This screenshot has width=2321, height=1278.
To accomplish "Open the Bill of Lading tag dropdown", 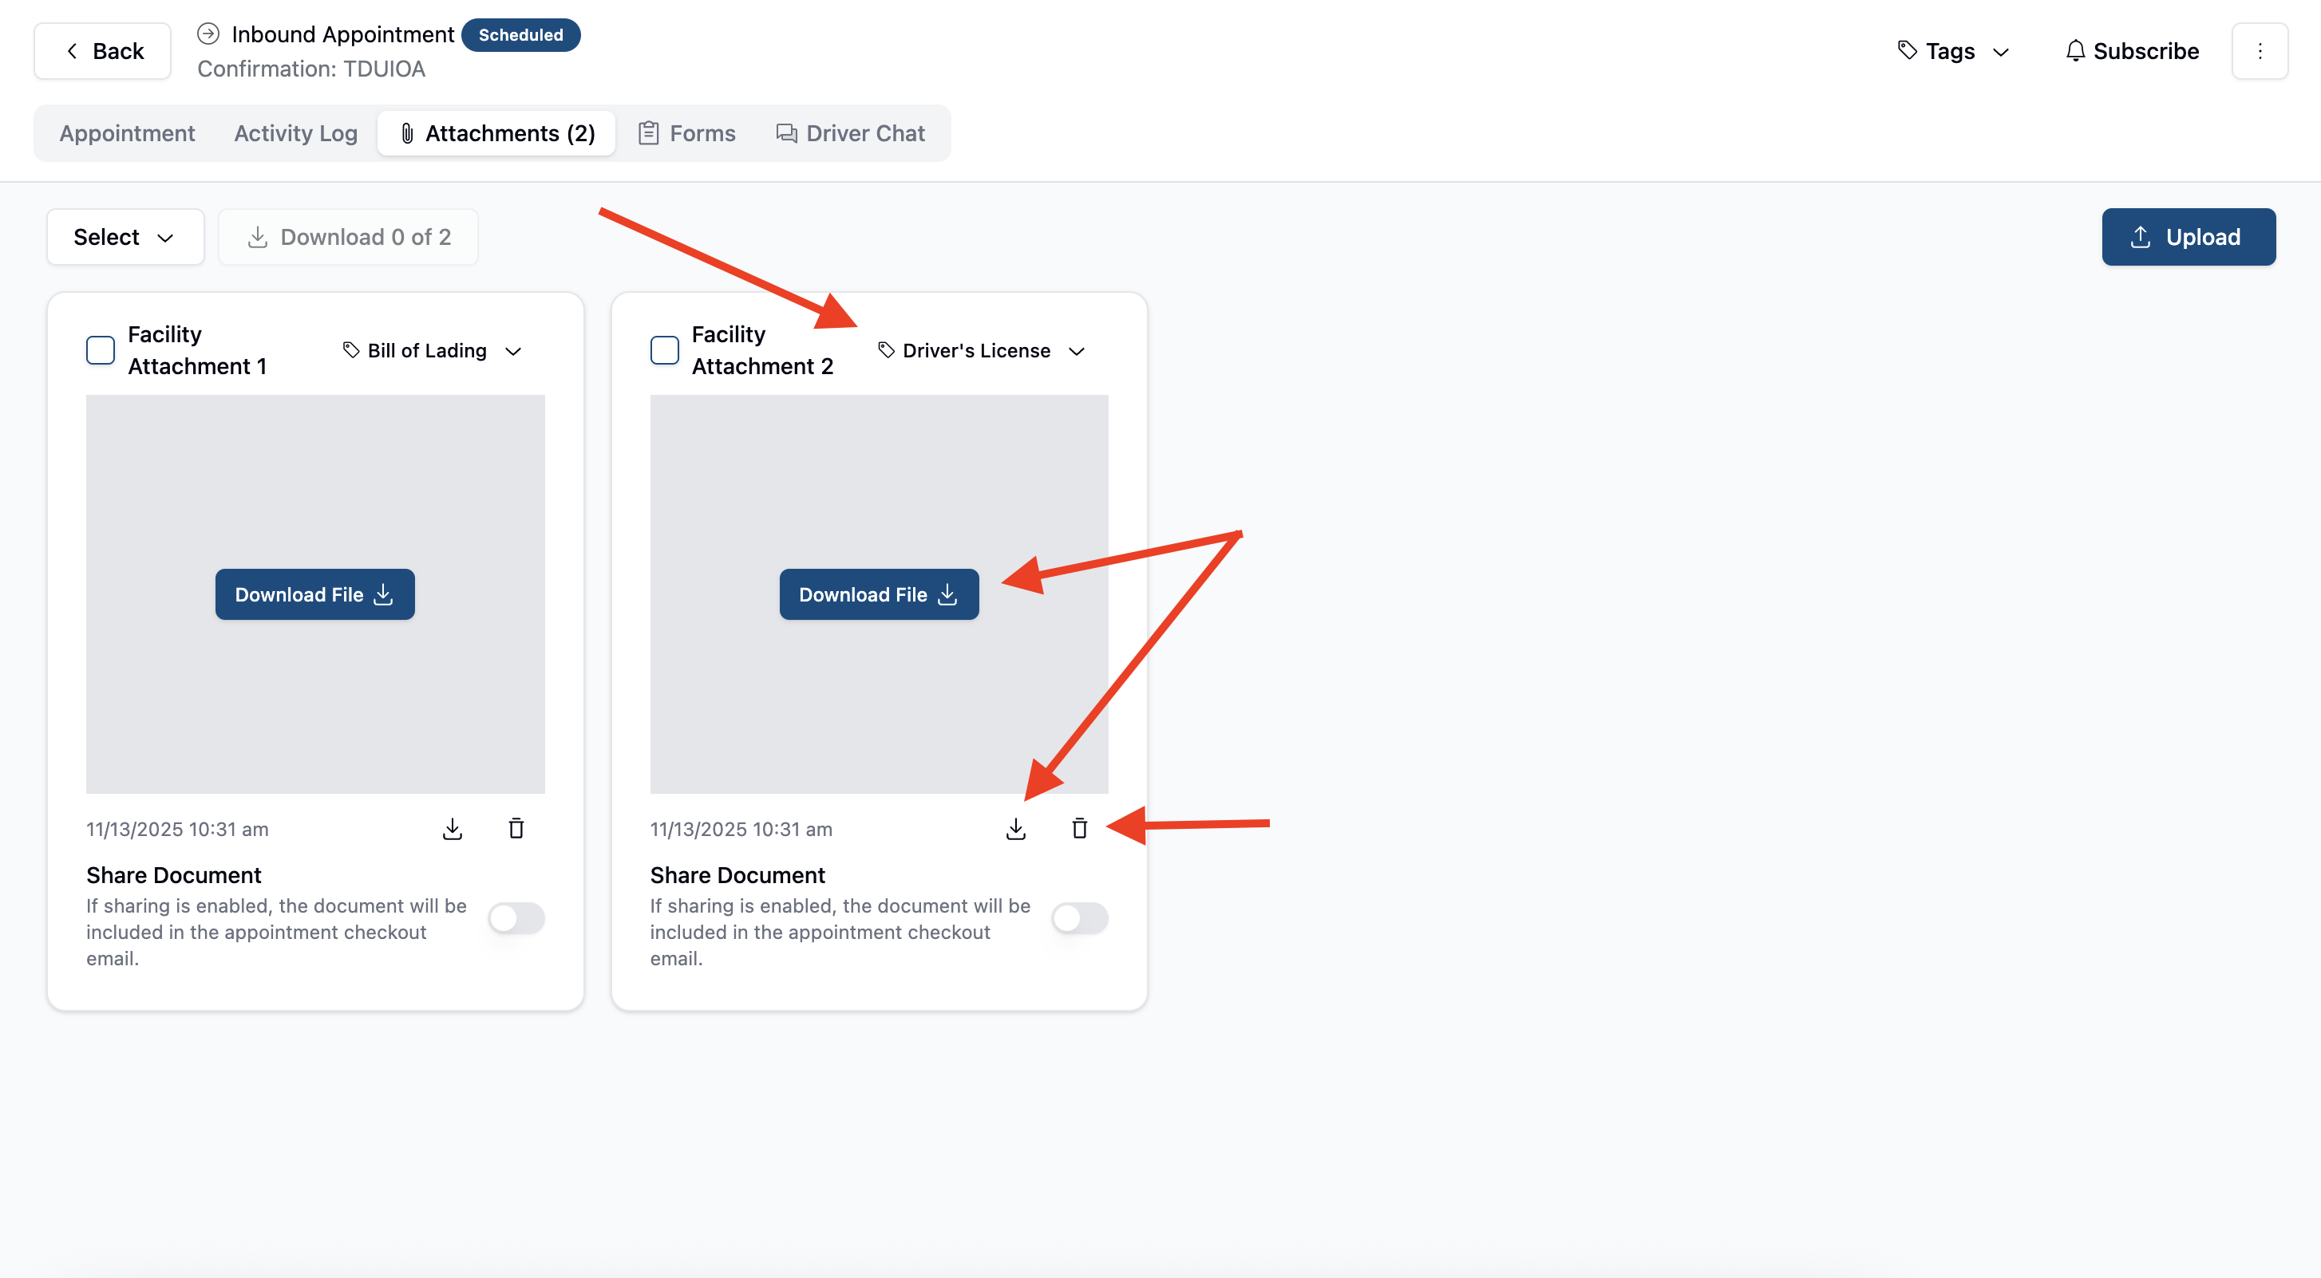I will [433, 350].
